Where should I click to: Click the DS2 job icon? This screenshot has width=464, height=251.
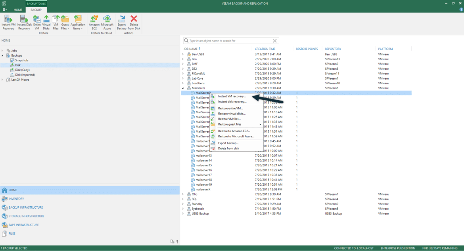pyautogui.click(x=189, y=69)
